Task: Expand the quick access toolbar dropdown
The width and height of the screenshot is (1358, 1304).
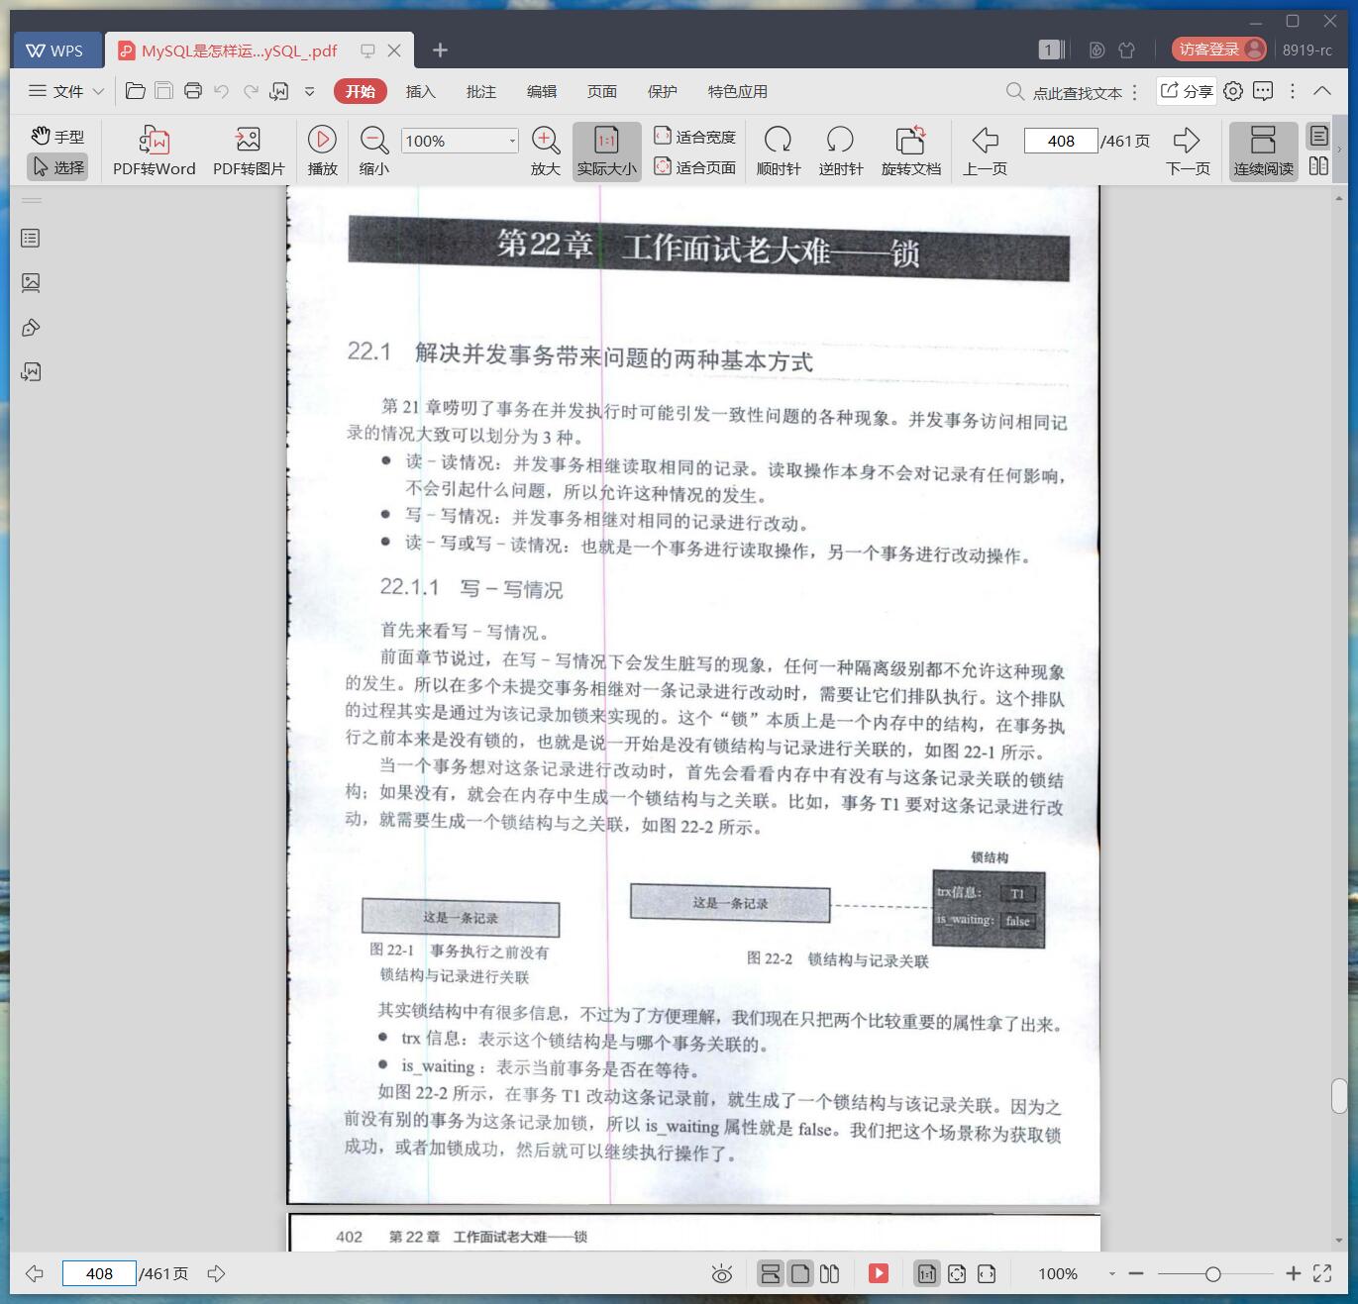Action: point(309,91)
